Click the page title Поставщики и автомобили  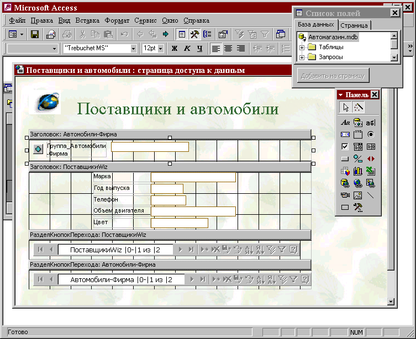177,109
